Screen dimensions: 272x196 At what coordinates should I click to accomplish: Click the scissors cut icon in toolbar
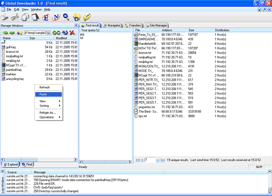coord(15,17)
